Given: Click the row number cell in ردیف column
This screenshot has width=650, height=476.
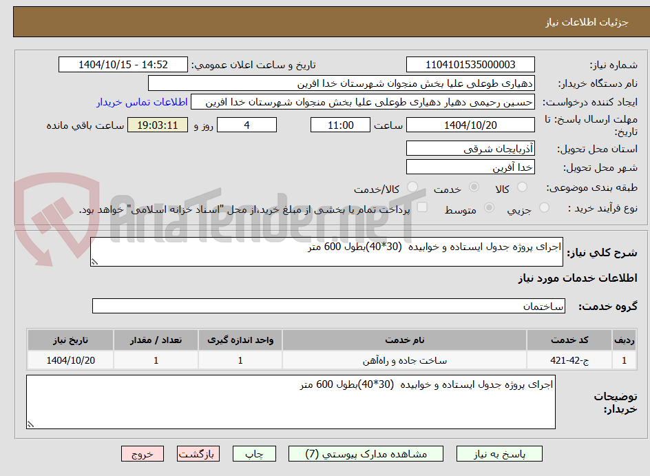Looking at the screenshot, I should (x=624, y=360).
